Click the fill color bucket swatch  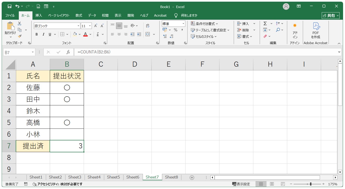coord(75,34)
